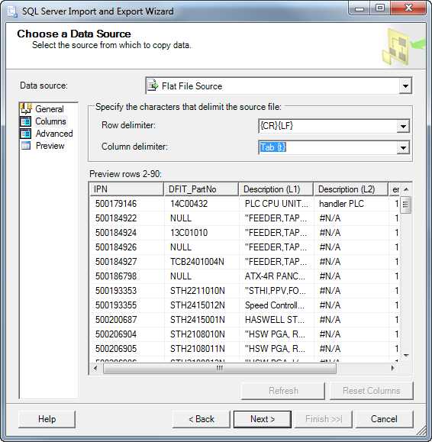Select the Columns page icon
The width and height of the screenshot is (432, 442).
click(x=26, y=121)
